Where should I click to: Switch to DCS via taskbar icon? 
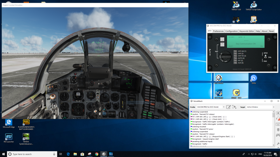coord(111,154)
